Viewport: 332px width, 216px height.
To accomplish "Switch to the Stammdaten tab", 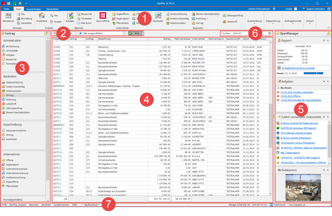I will click(x=53, y=9).
